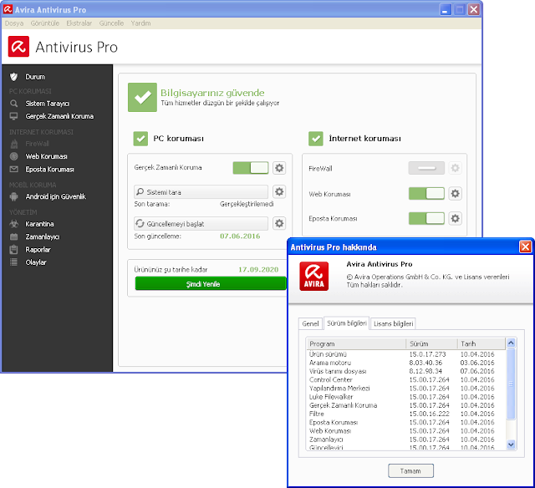The height and width of the screenshot is (488, 535).
Task: Select the Arama motoru row
Action: point(406,363)
